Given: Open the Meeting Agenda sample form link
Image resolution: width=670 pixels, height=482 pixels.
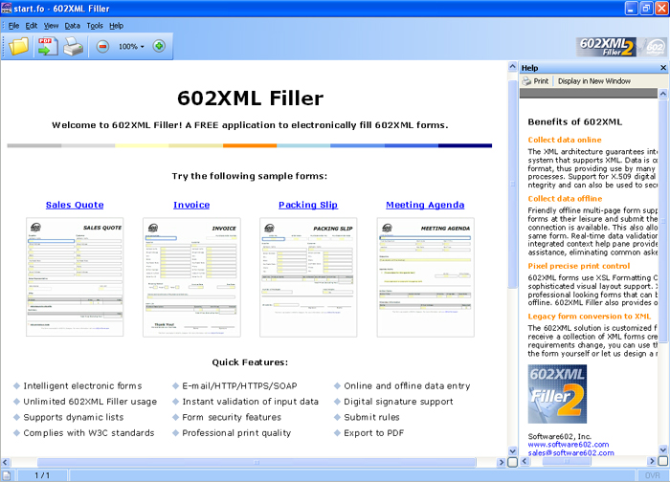Looking at the screenshot, I should point(425,205).
